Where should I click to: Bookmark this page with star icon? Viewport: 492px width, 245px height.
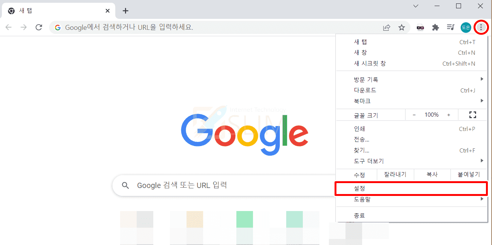tap(402, 27)
